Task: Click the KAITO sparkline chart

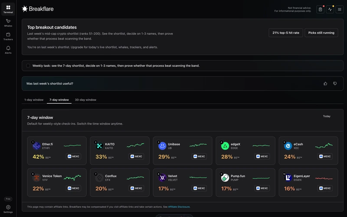Action: coord(135,145)
